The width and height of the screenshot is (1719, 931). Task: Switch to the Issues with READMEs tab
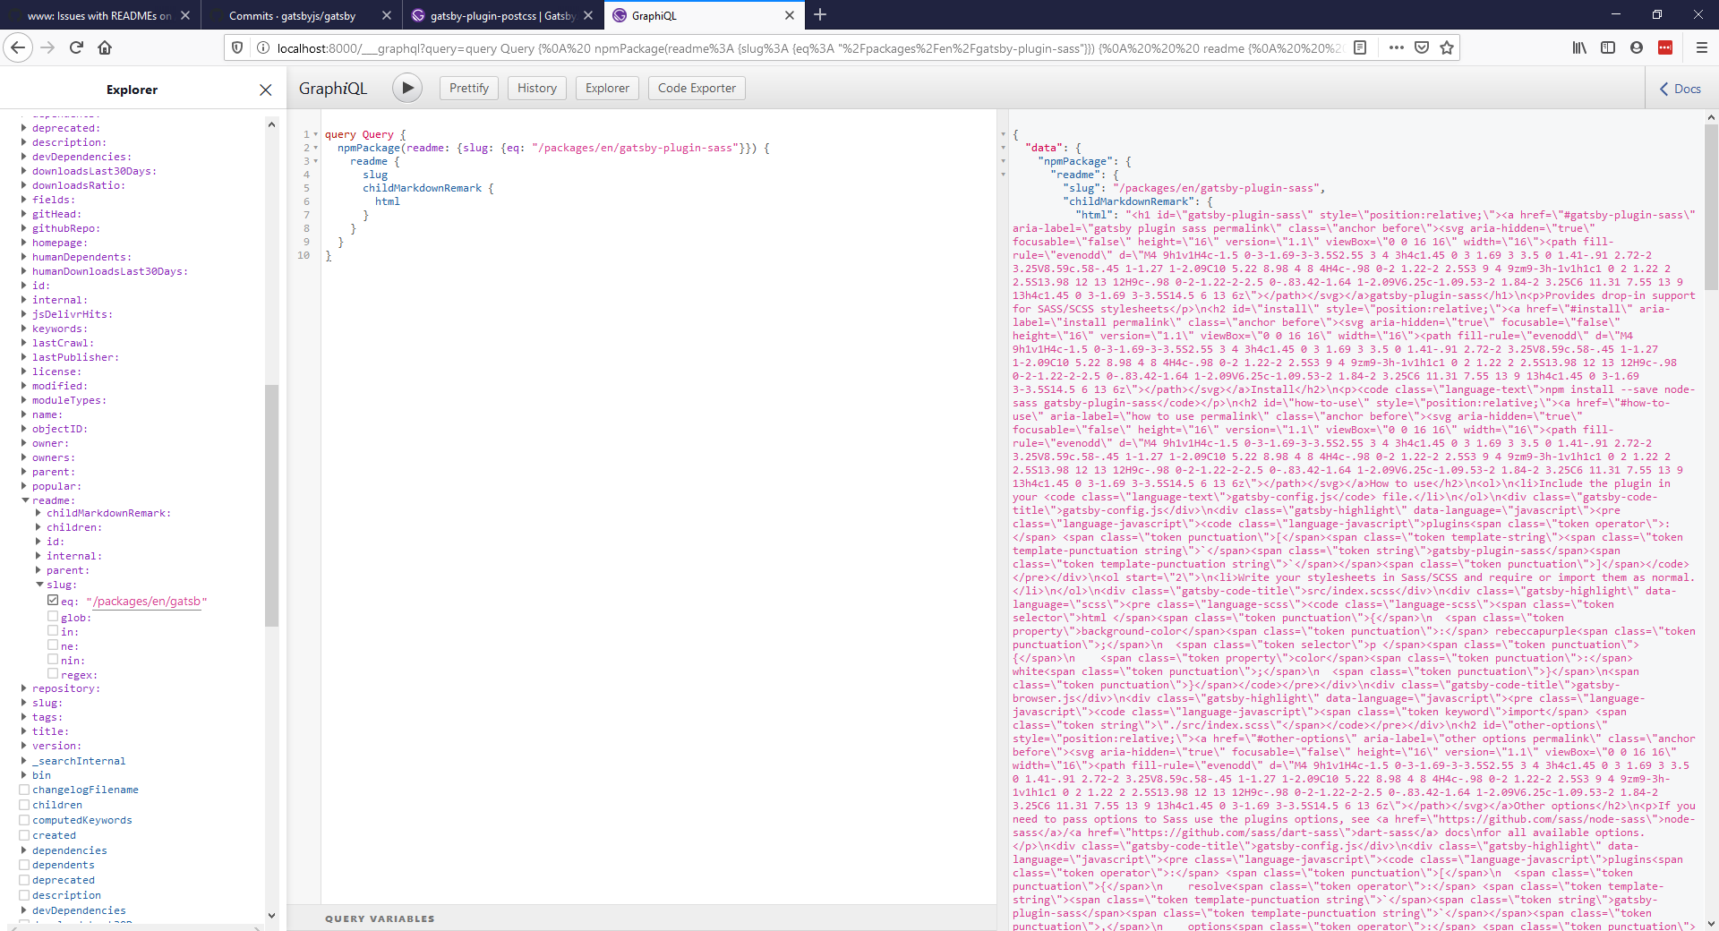click(98, 15)
